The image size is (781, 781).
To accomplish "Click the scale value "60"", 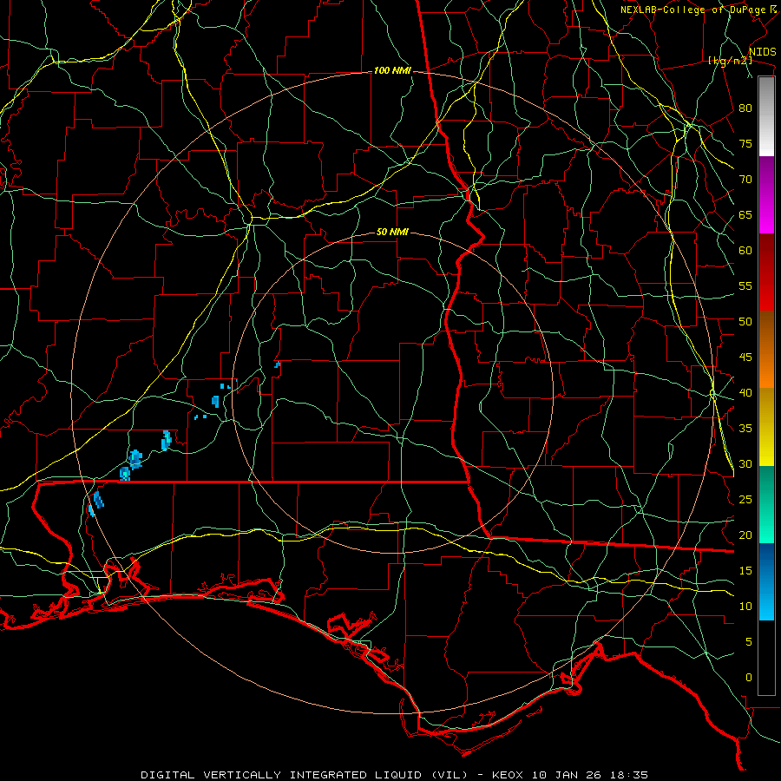I will (745, 251).
